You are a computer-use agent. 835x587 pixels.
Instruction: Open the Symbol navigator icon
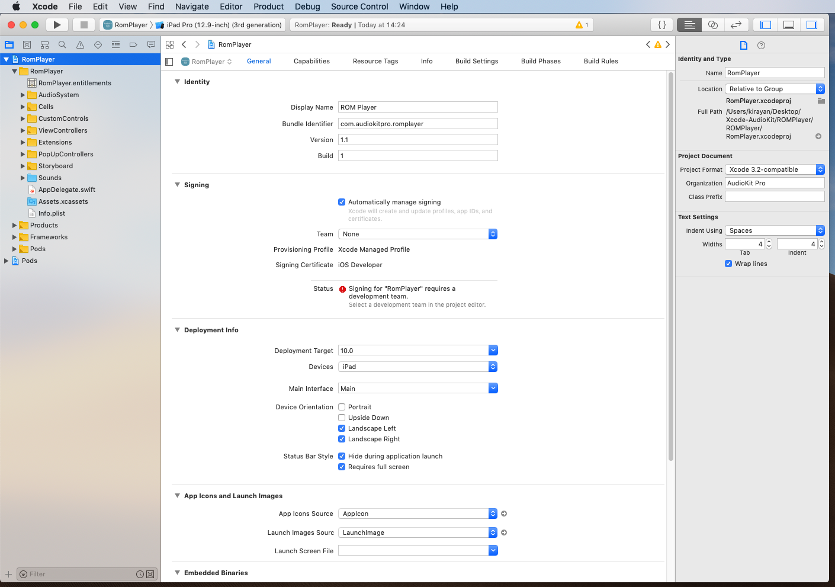[44, 44]
